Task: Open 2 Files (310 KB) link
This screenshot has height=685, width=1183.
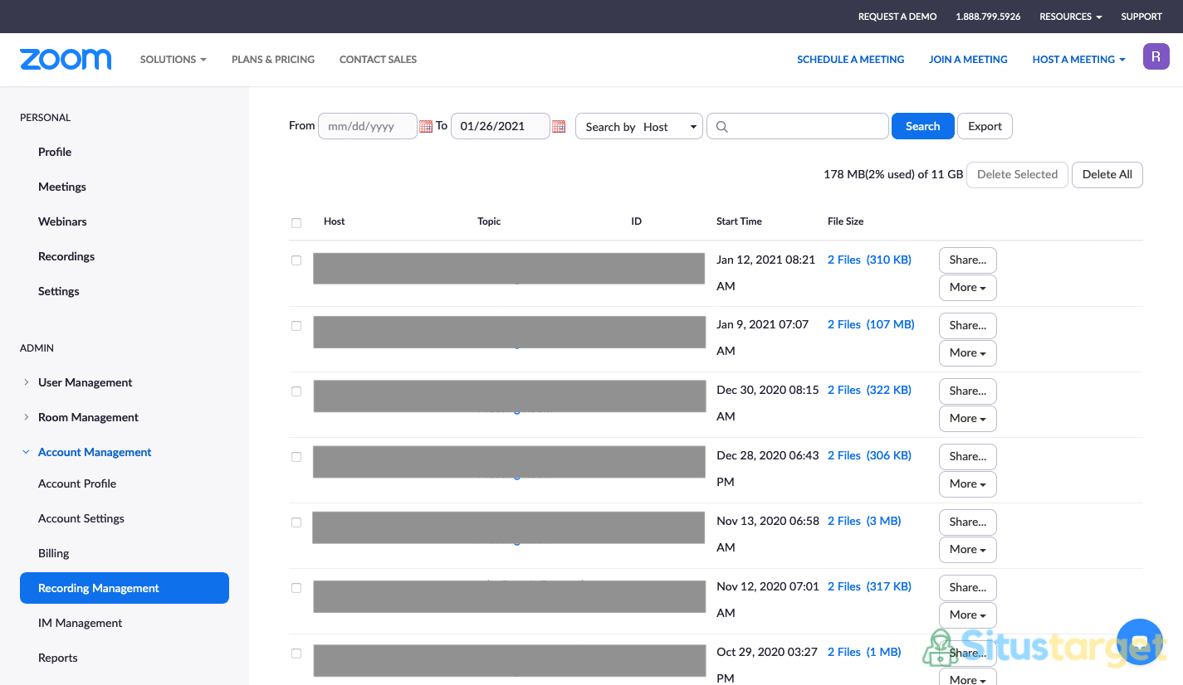Action: [869, 260]
